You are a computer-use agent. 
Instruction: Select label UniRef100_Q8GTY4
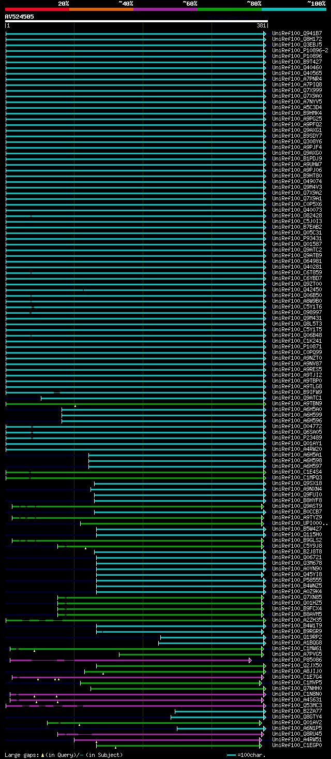point(297,717)
